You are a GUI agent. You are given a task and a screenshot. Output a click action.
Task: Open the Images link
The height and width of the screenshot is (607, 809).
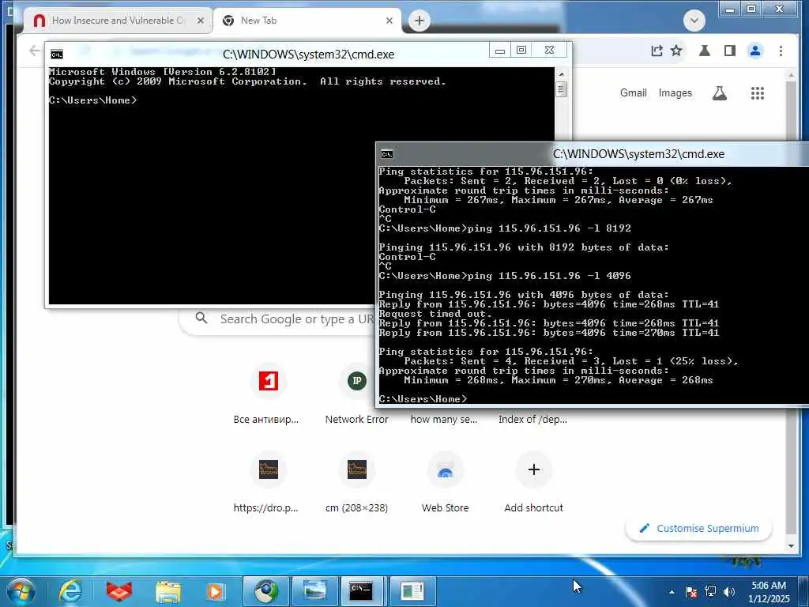pos(675,93)
